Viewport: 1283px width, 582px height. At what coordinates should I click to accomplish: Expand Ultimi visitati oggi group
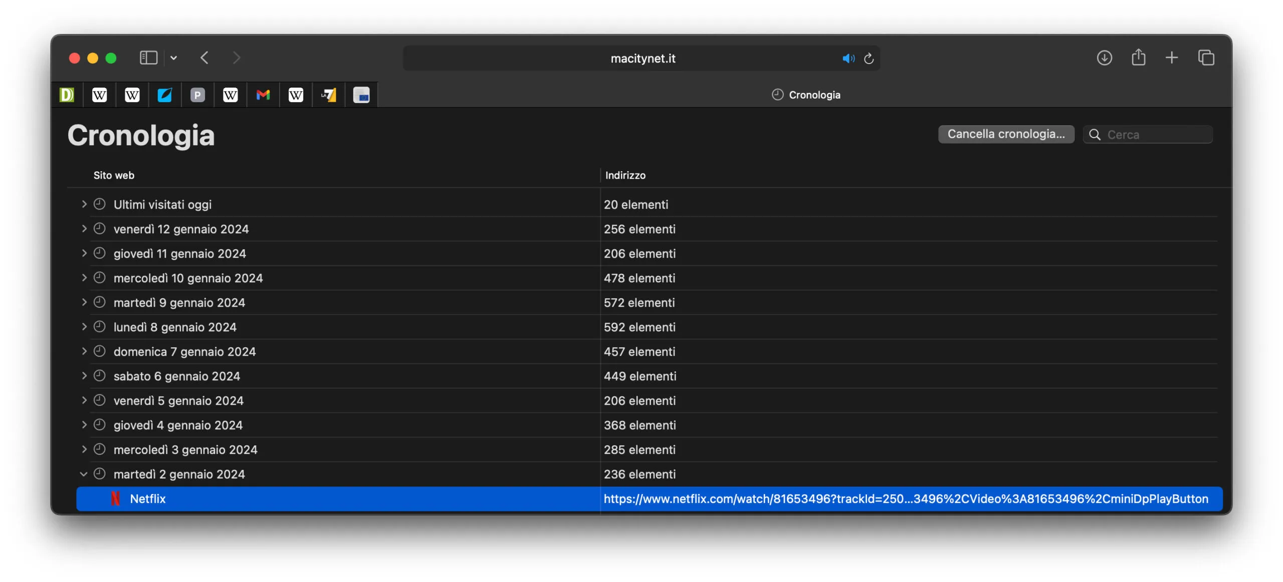[x=84, y=204]
